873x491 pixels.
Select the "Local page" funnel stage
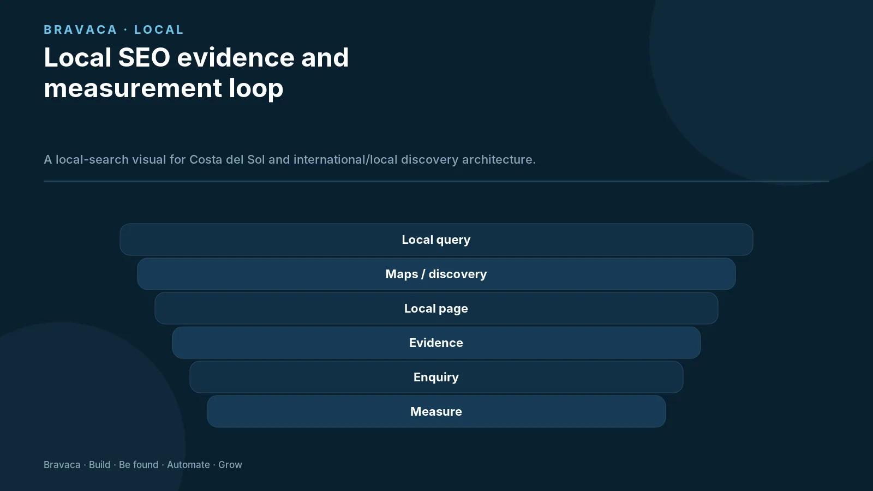pos(436,308)
